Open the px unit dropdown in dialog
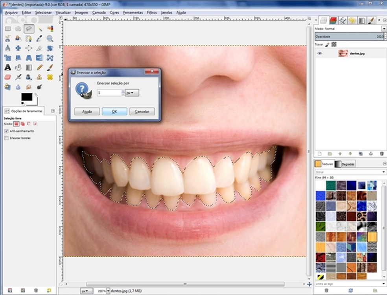Image resolution: width=387 pixels, height=295 pixels. coord(132,93)
